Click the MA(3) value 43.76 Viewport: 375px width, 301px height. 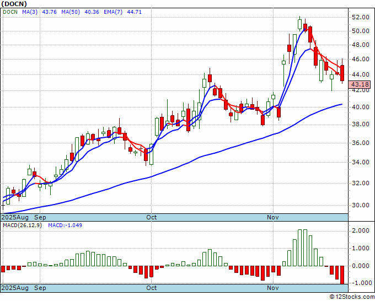[49, 12]
